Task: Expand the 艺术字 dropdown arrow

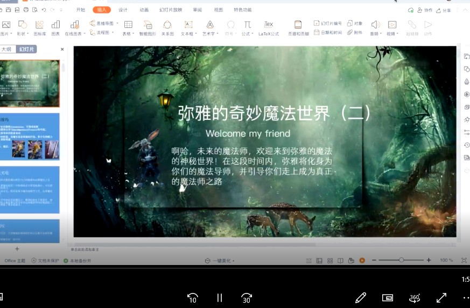Action: tap(218, 33)
